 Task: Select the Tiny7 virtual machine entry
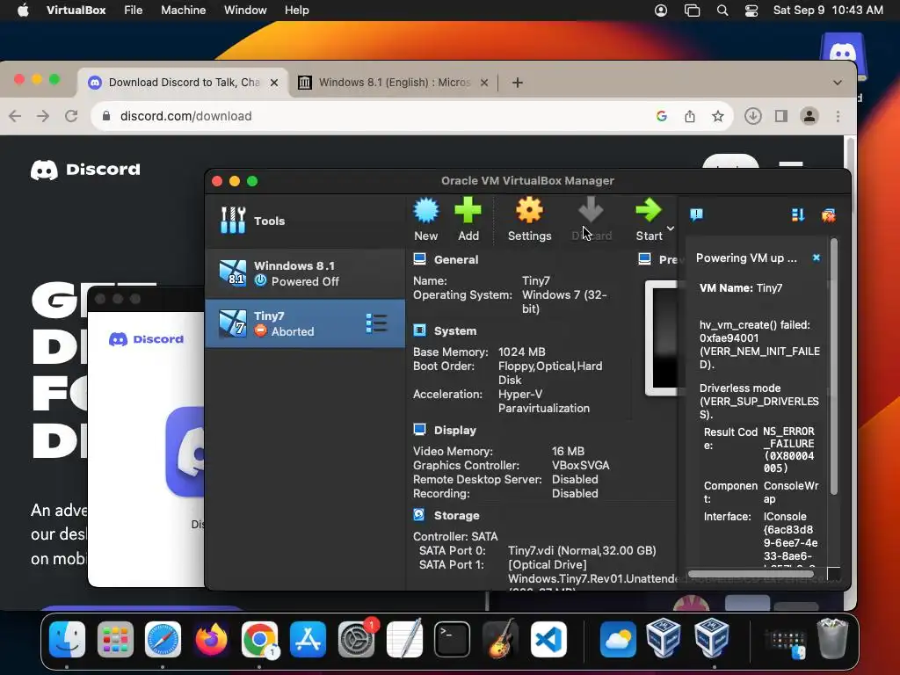tap(305, 323)
